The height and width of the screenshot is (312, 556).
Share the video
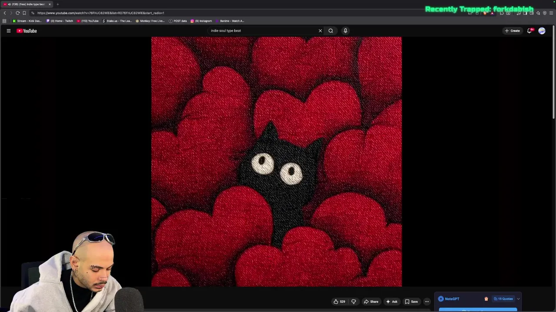[371, 302]
